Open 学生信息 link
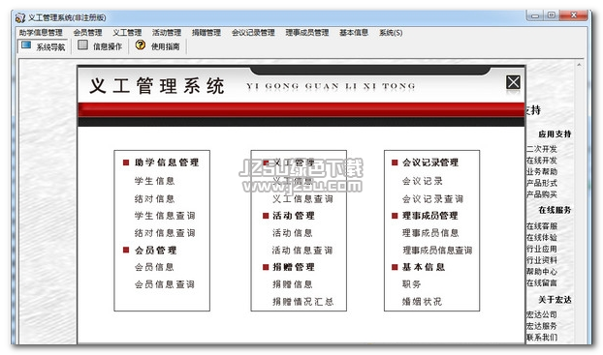The height and width of the screenshot is (355, 603). click(154, 181)
